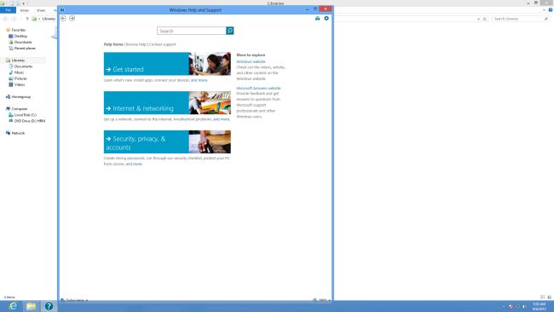Click the Print icon in Help window
The height and width of the screenshot is (312, 554).
317,19
